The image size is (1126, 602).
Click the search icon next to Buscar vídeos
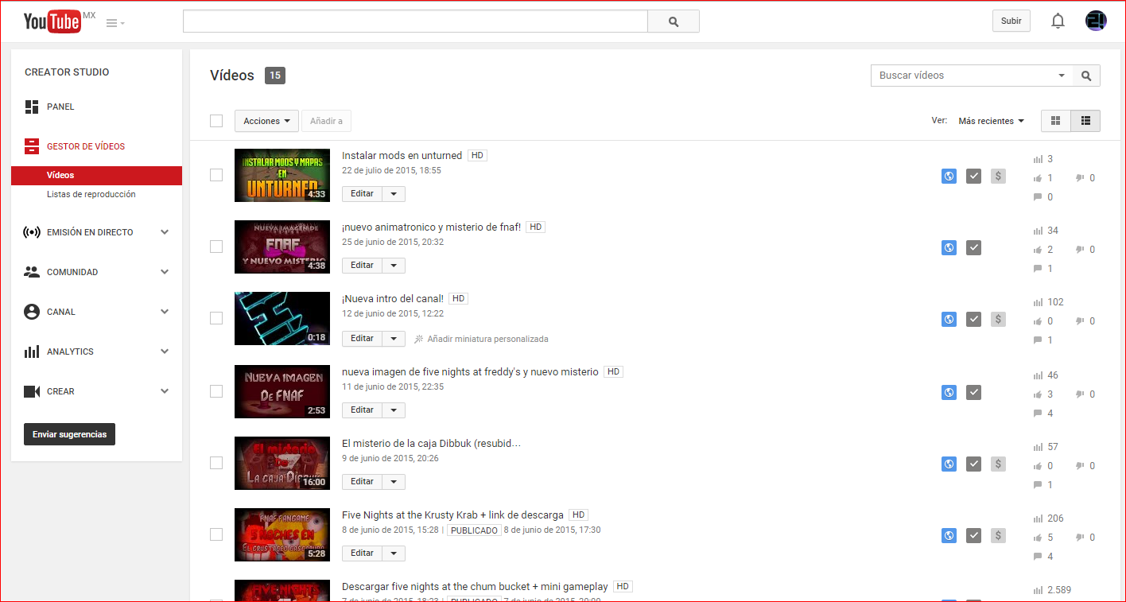coord(1086,76)
